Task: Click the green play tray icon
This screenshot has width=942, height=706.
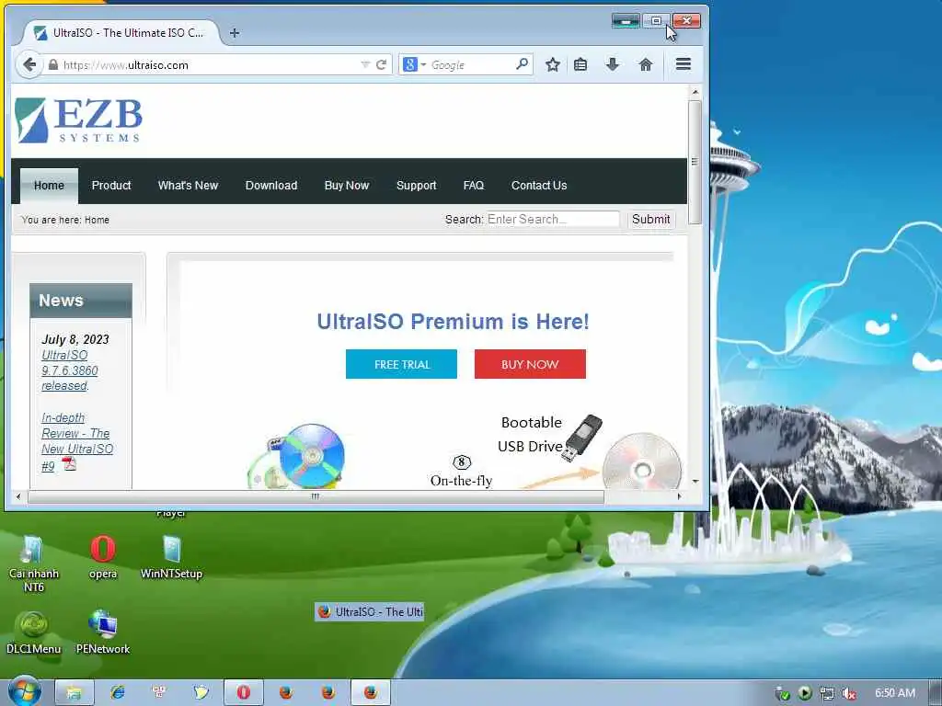Action: tap(805, 693)
